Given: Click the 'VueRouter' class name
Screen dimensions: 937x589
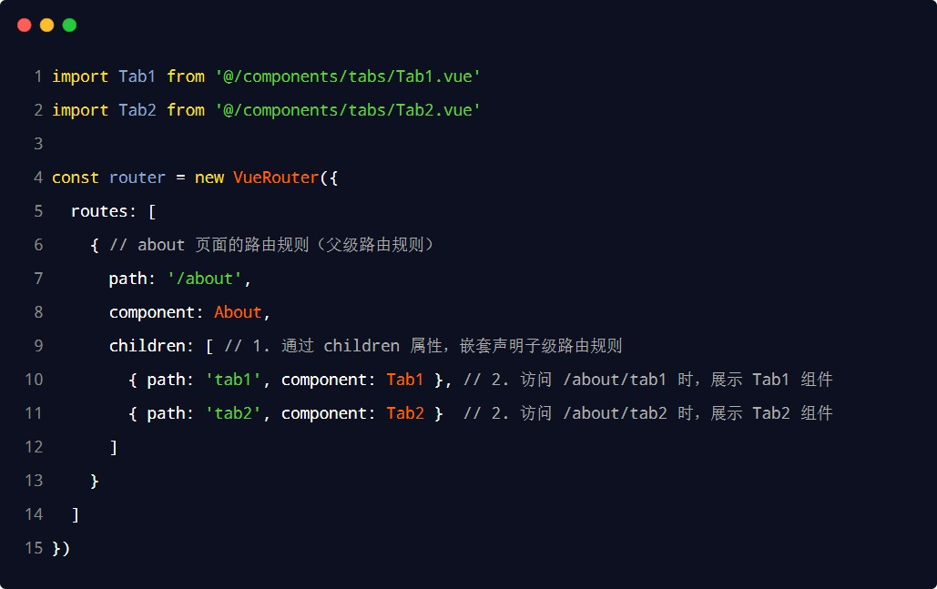Looking at the screenshot, I should pos(276,178).
